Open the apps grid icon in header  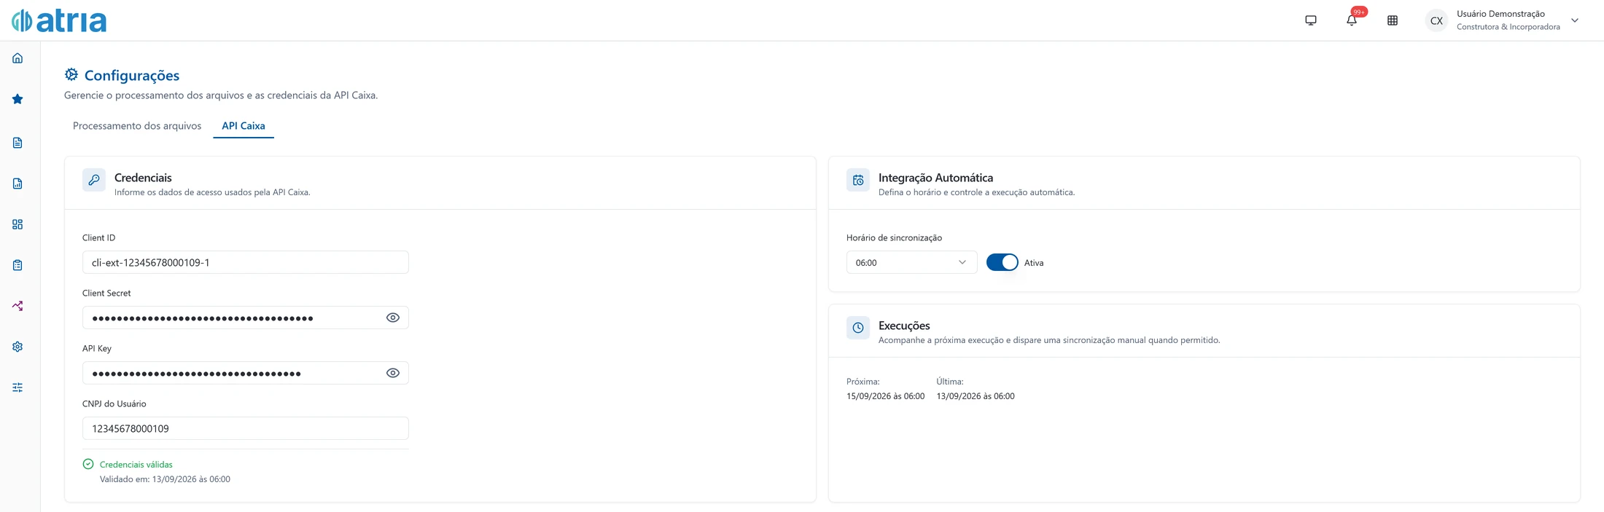pyautogui.click(x=1393, y=20)
